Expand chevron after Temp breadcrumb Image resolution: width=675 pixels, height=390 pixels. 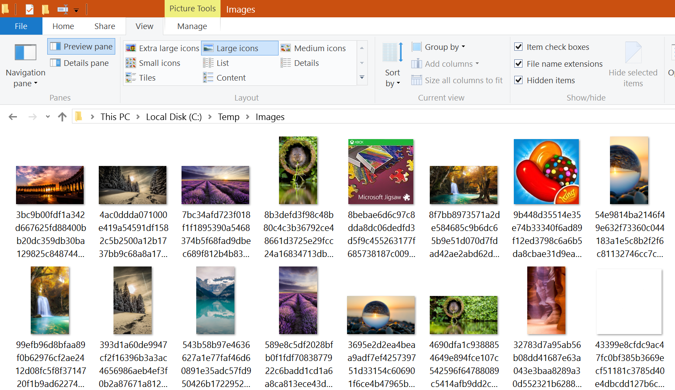click(248, 117)
